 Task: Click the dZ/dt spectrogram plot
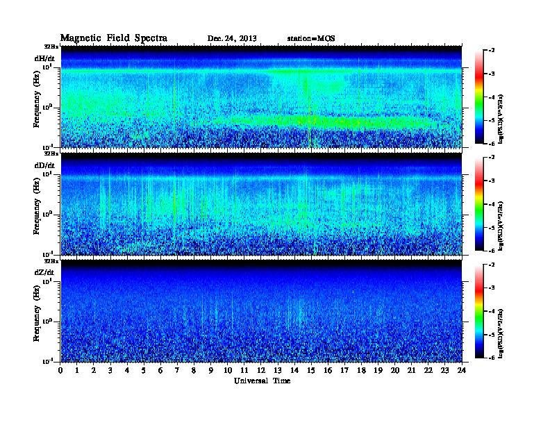[x=261, y=311]
